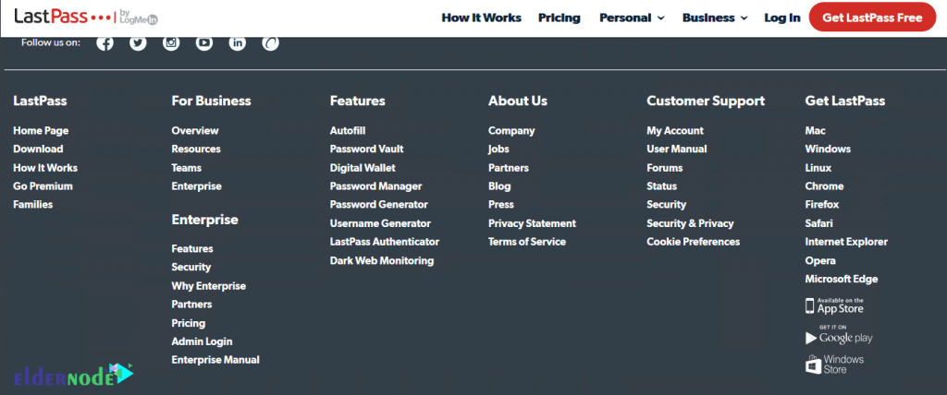Tap the Google Play badge

click(839, 335)
